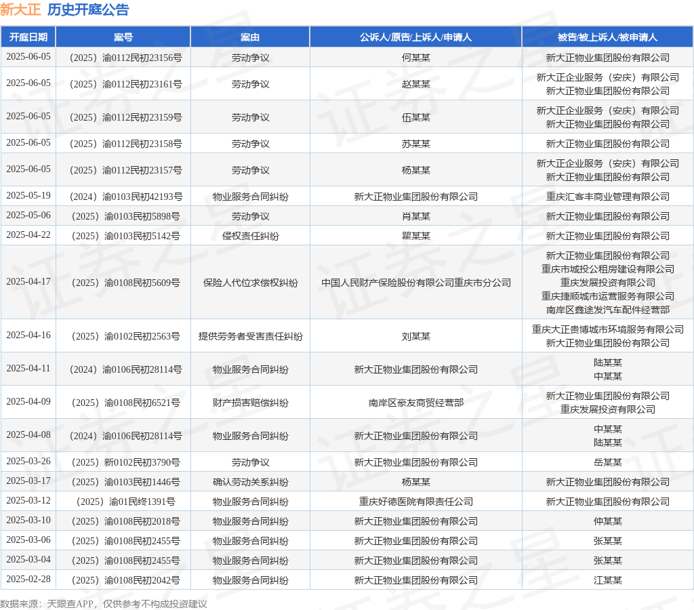Viewport: 694px width, 610px height.
Task: Select case number (2025)渝0103民初1446号
Action: 125,482
